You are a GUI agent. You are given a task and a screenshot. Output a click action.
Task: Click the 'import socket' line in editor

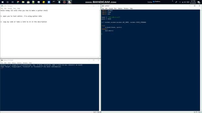(x=107, y=11)
